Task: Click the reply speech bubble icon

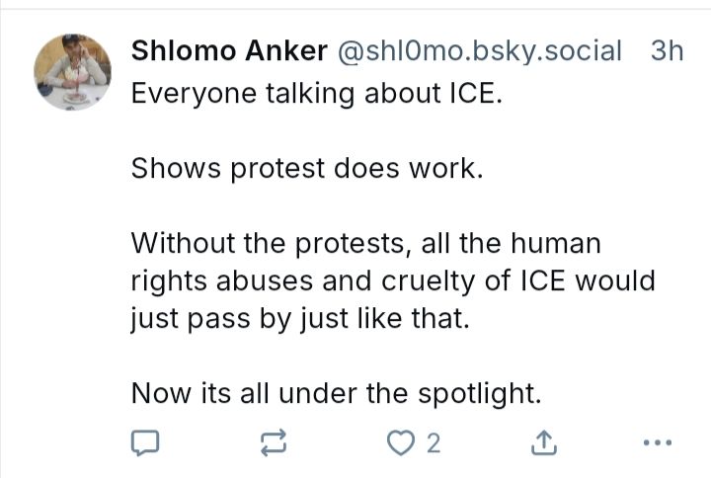Action: tap(145, 443)
